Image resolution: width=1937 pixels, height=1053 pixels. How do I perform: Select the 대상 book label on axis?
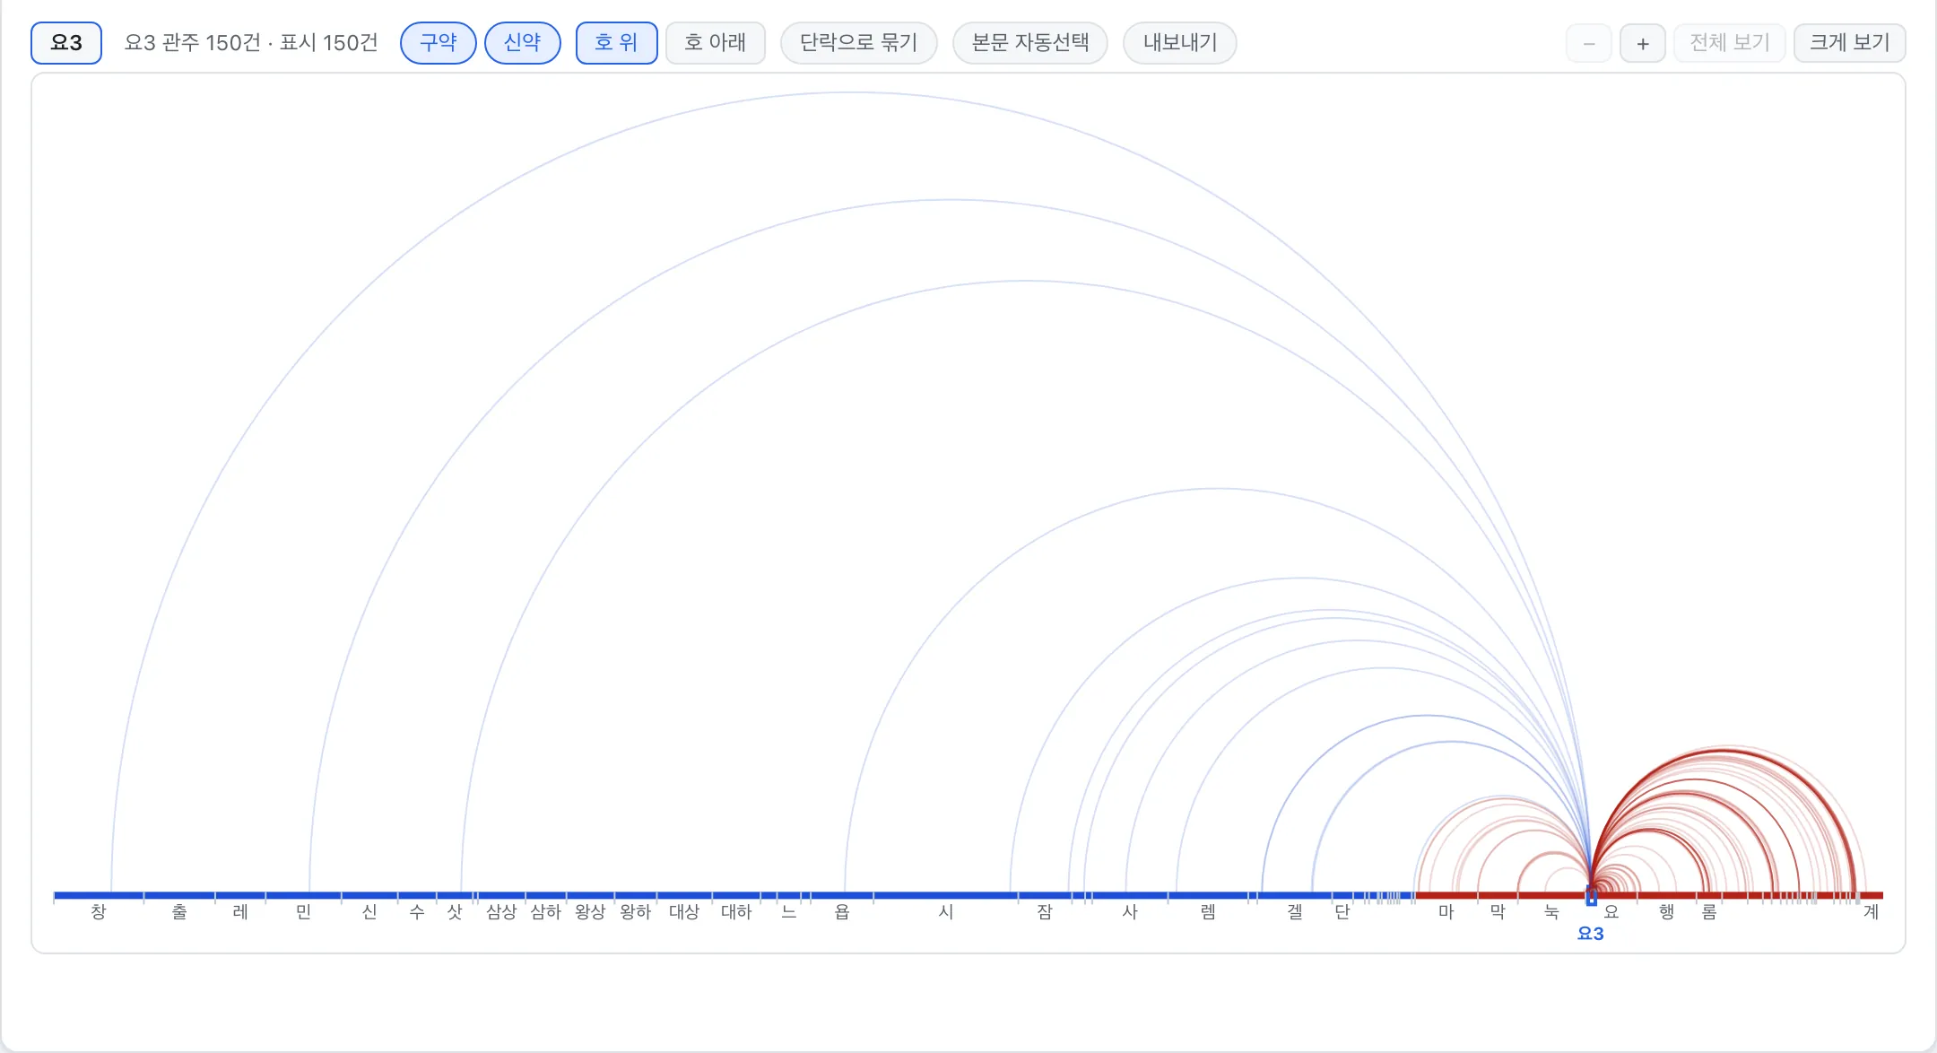(684, 912)
